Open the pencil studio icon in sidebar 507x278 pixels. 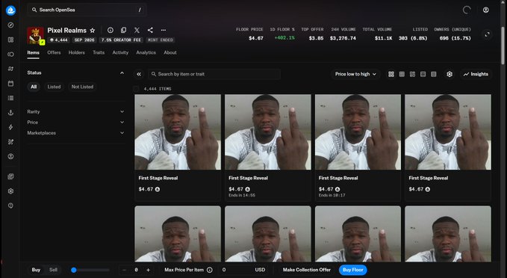tap(10, 142)
